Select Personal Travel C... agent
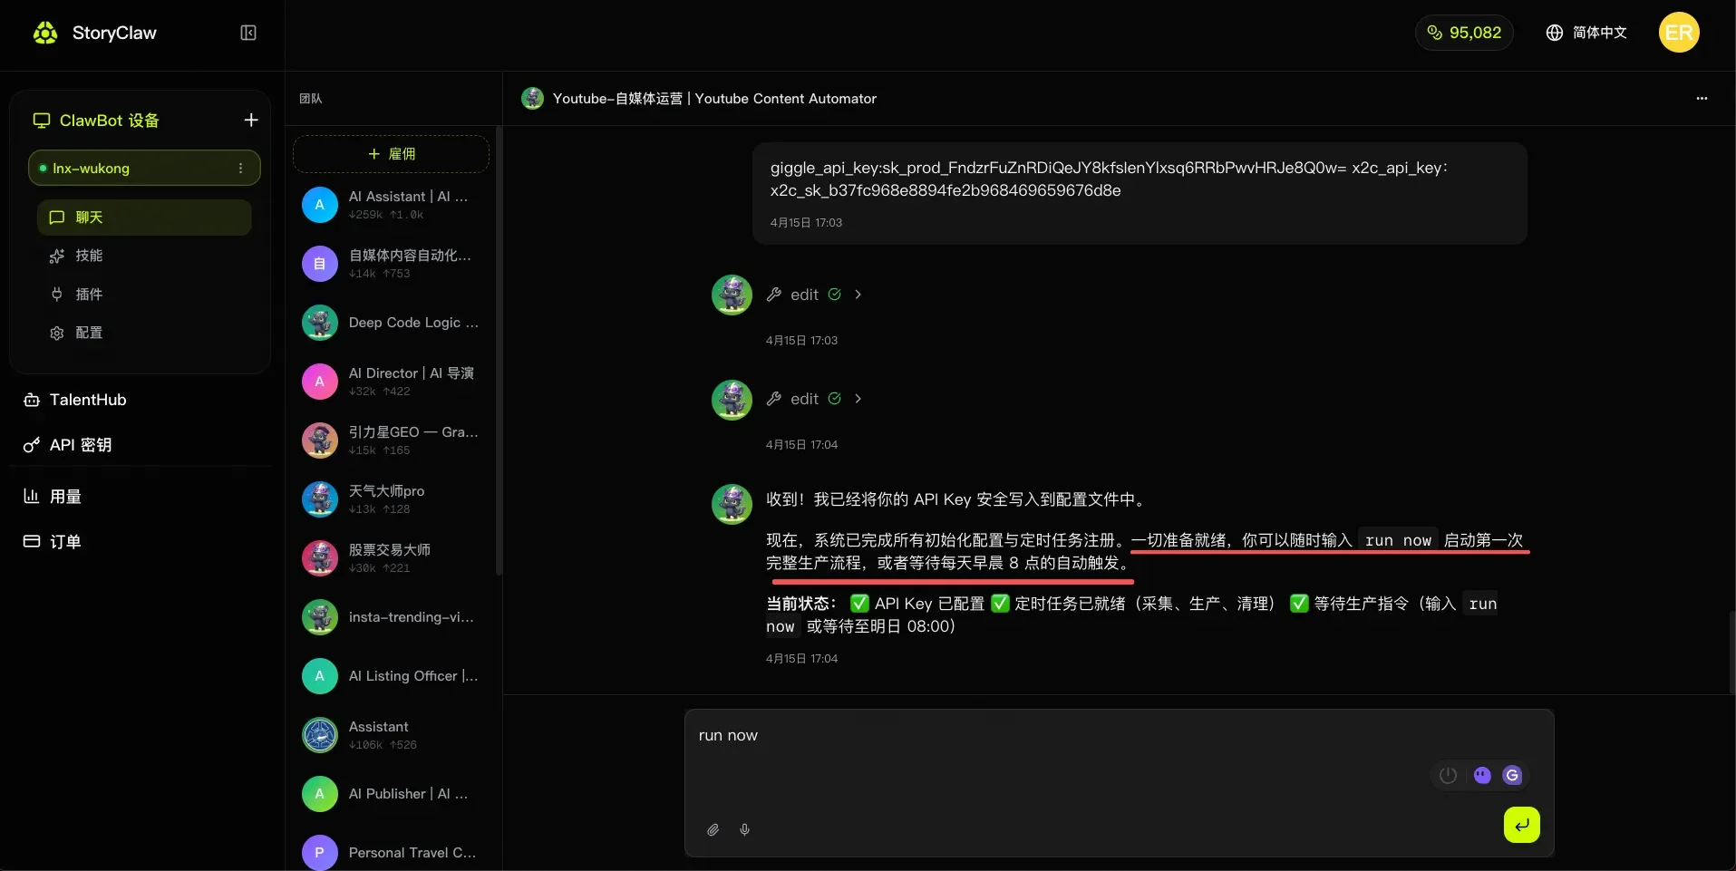Viewport: 1736px width, 871px height. [391, 853]
